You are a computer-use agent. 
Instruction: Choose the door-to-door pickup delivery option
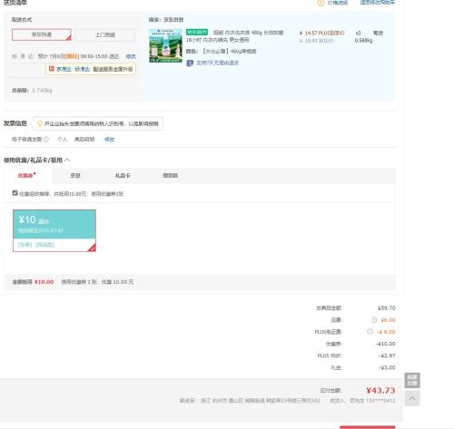pyautogui.click(x=105, y=35)
